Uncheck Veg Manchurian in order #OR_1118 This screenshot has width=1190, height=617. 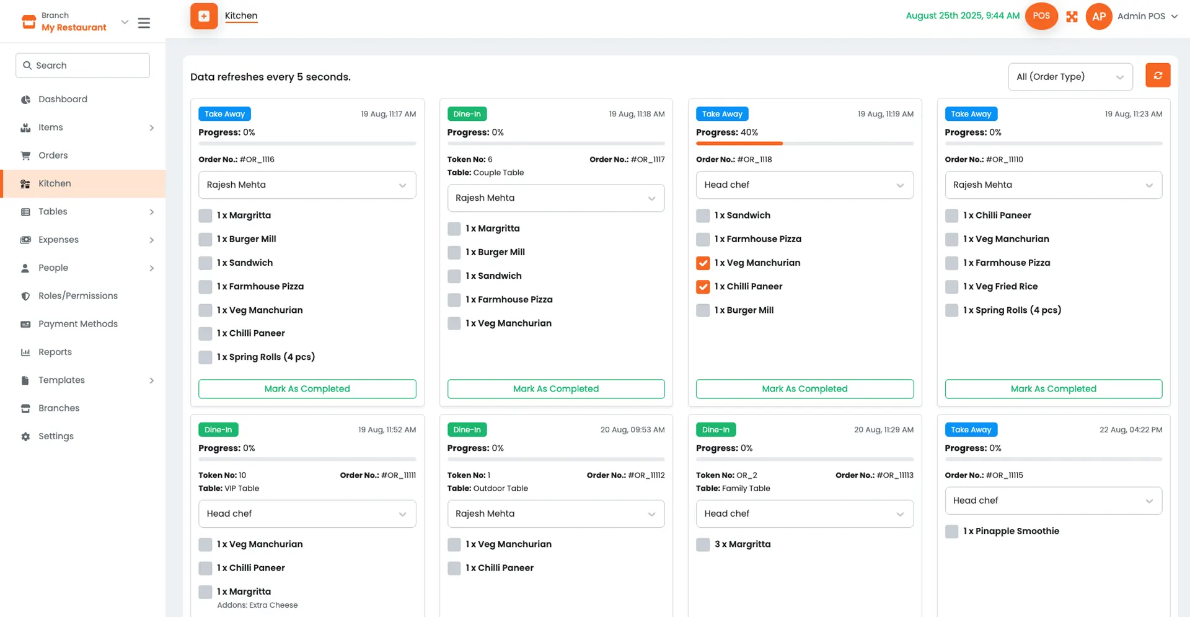[703, 263]
